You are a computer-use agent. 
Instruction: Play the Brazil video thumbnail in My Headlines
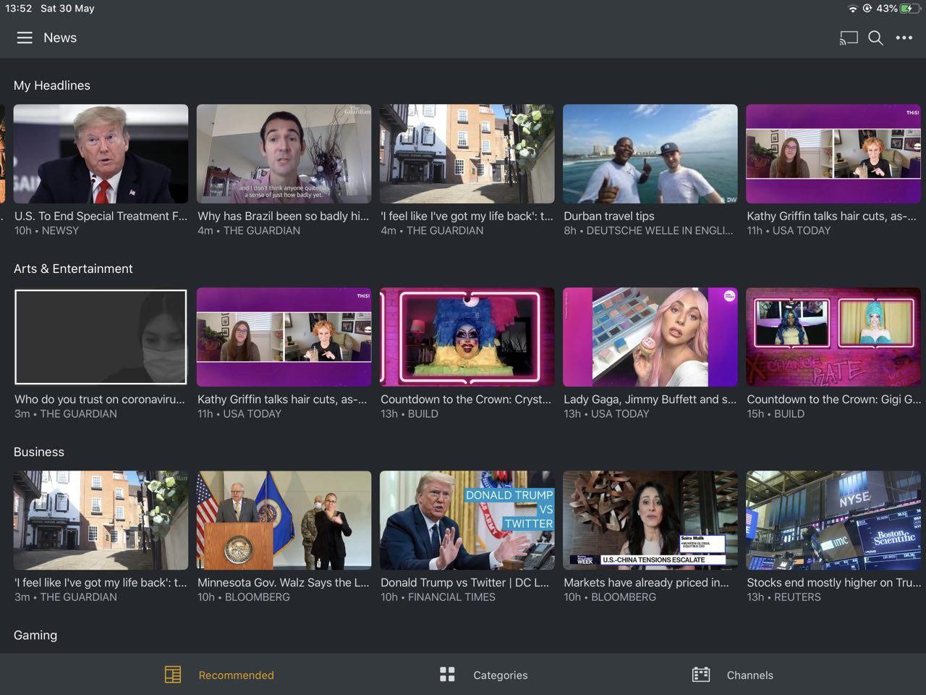(284, 153)
